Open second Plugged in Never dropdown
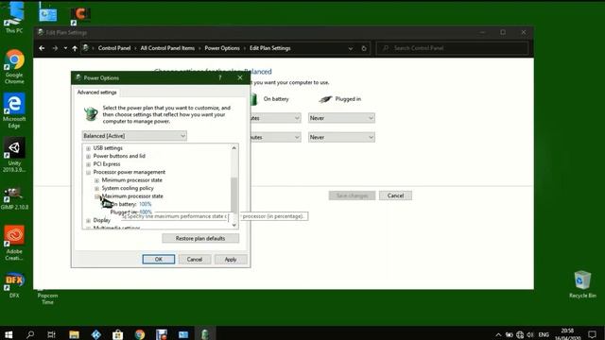The height and width of the screenshot is (340, 605). pyautogui.click(x=341, y=137)
